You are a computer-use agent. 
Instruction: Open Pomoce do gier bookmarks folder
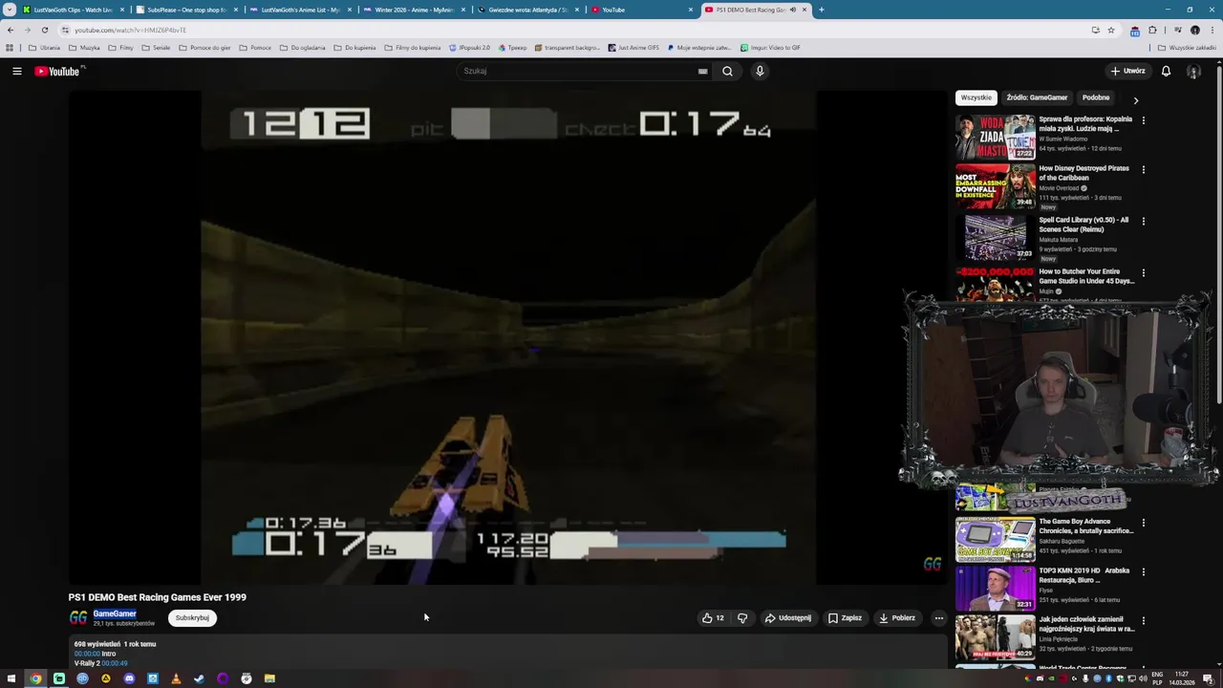point(204,48)
